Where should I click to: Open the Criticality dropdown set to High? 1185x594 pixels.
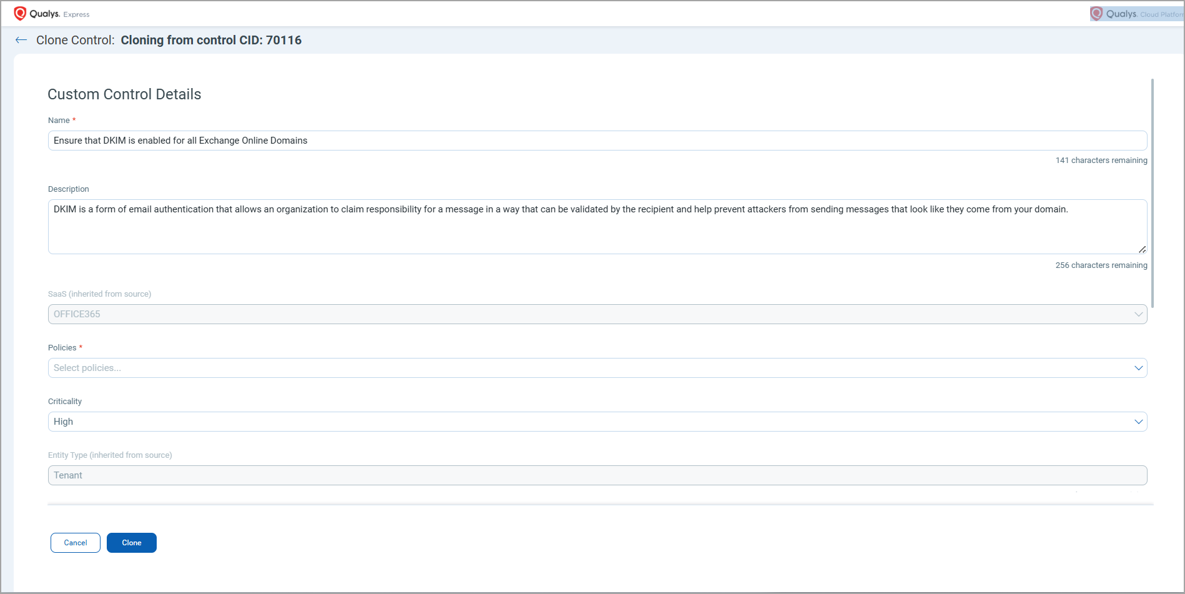click(597, 422)
